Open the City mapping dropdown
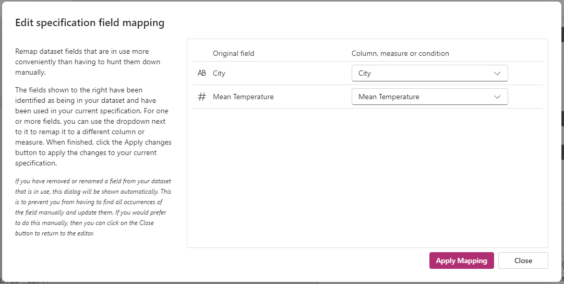This screenshot has width=564, height=284. pyautogui.click(x=429, y=73)
